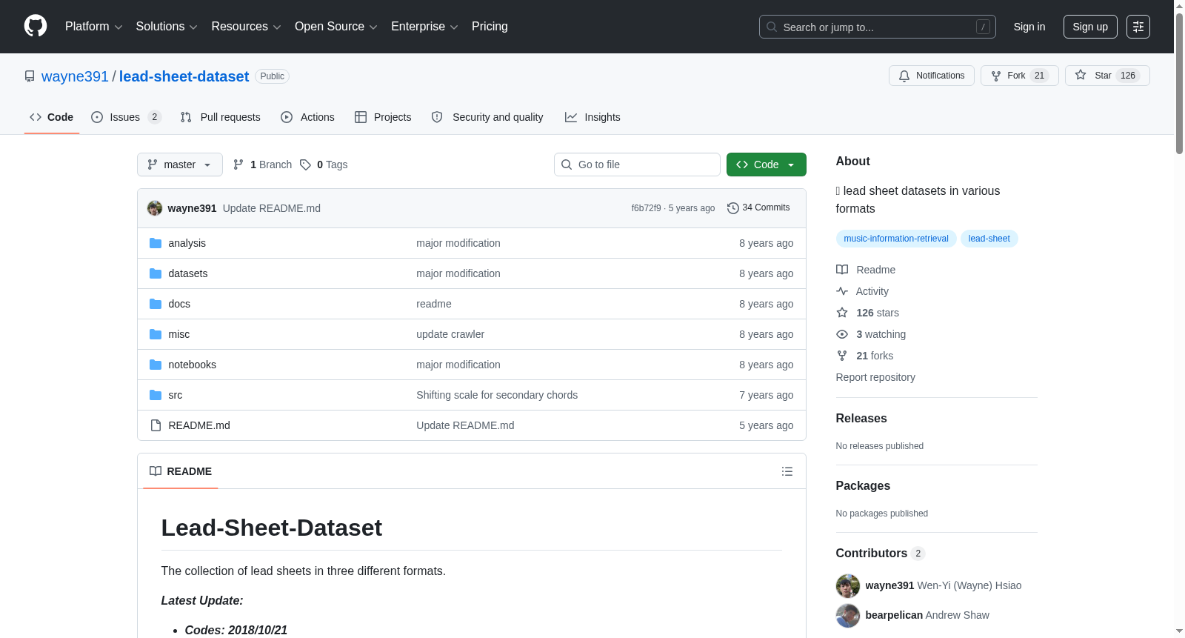Switch to the Pull requests tab
The width and height of the screenshot is (1185, 638).
pos(220,117)
